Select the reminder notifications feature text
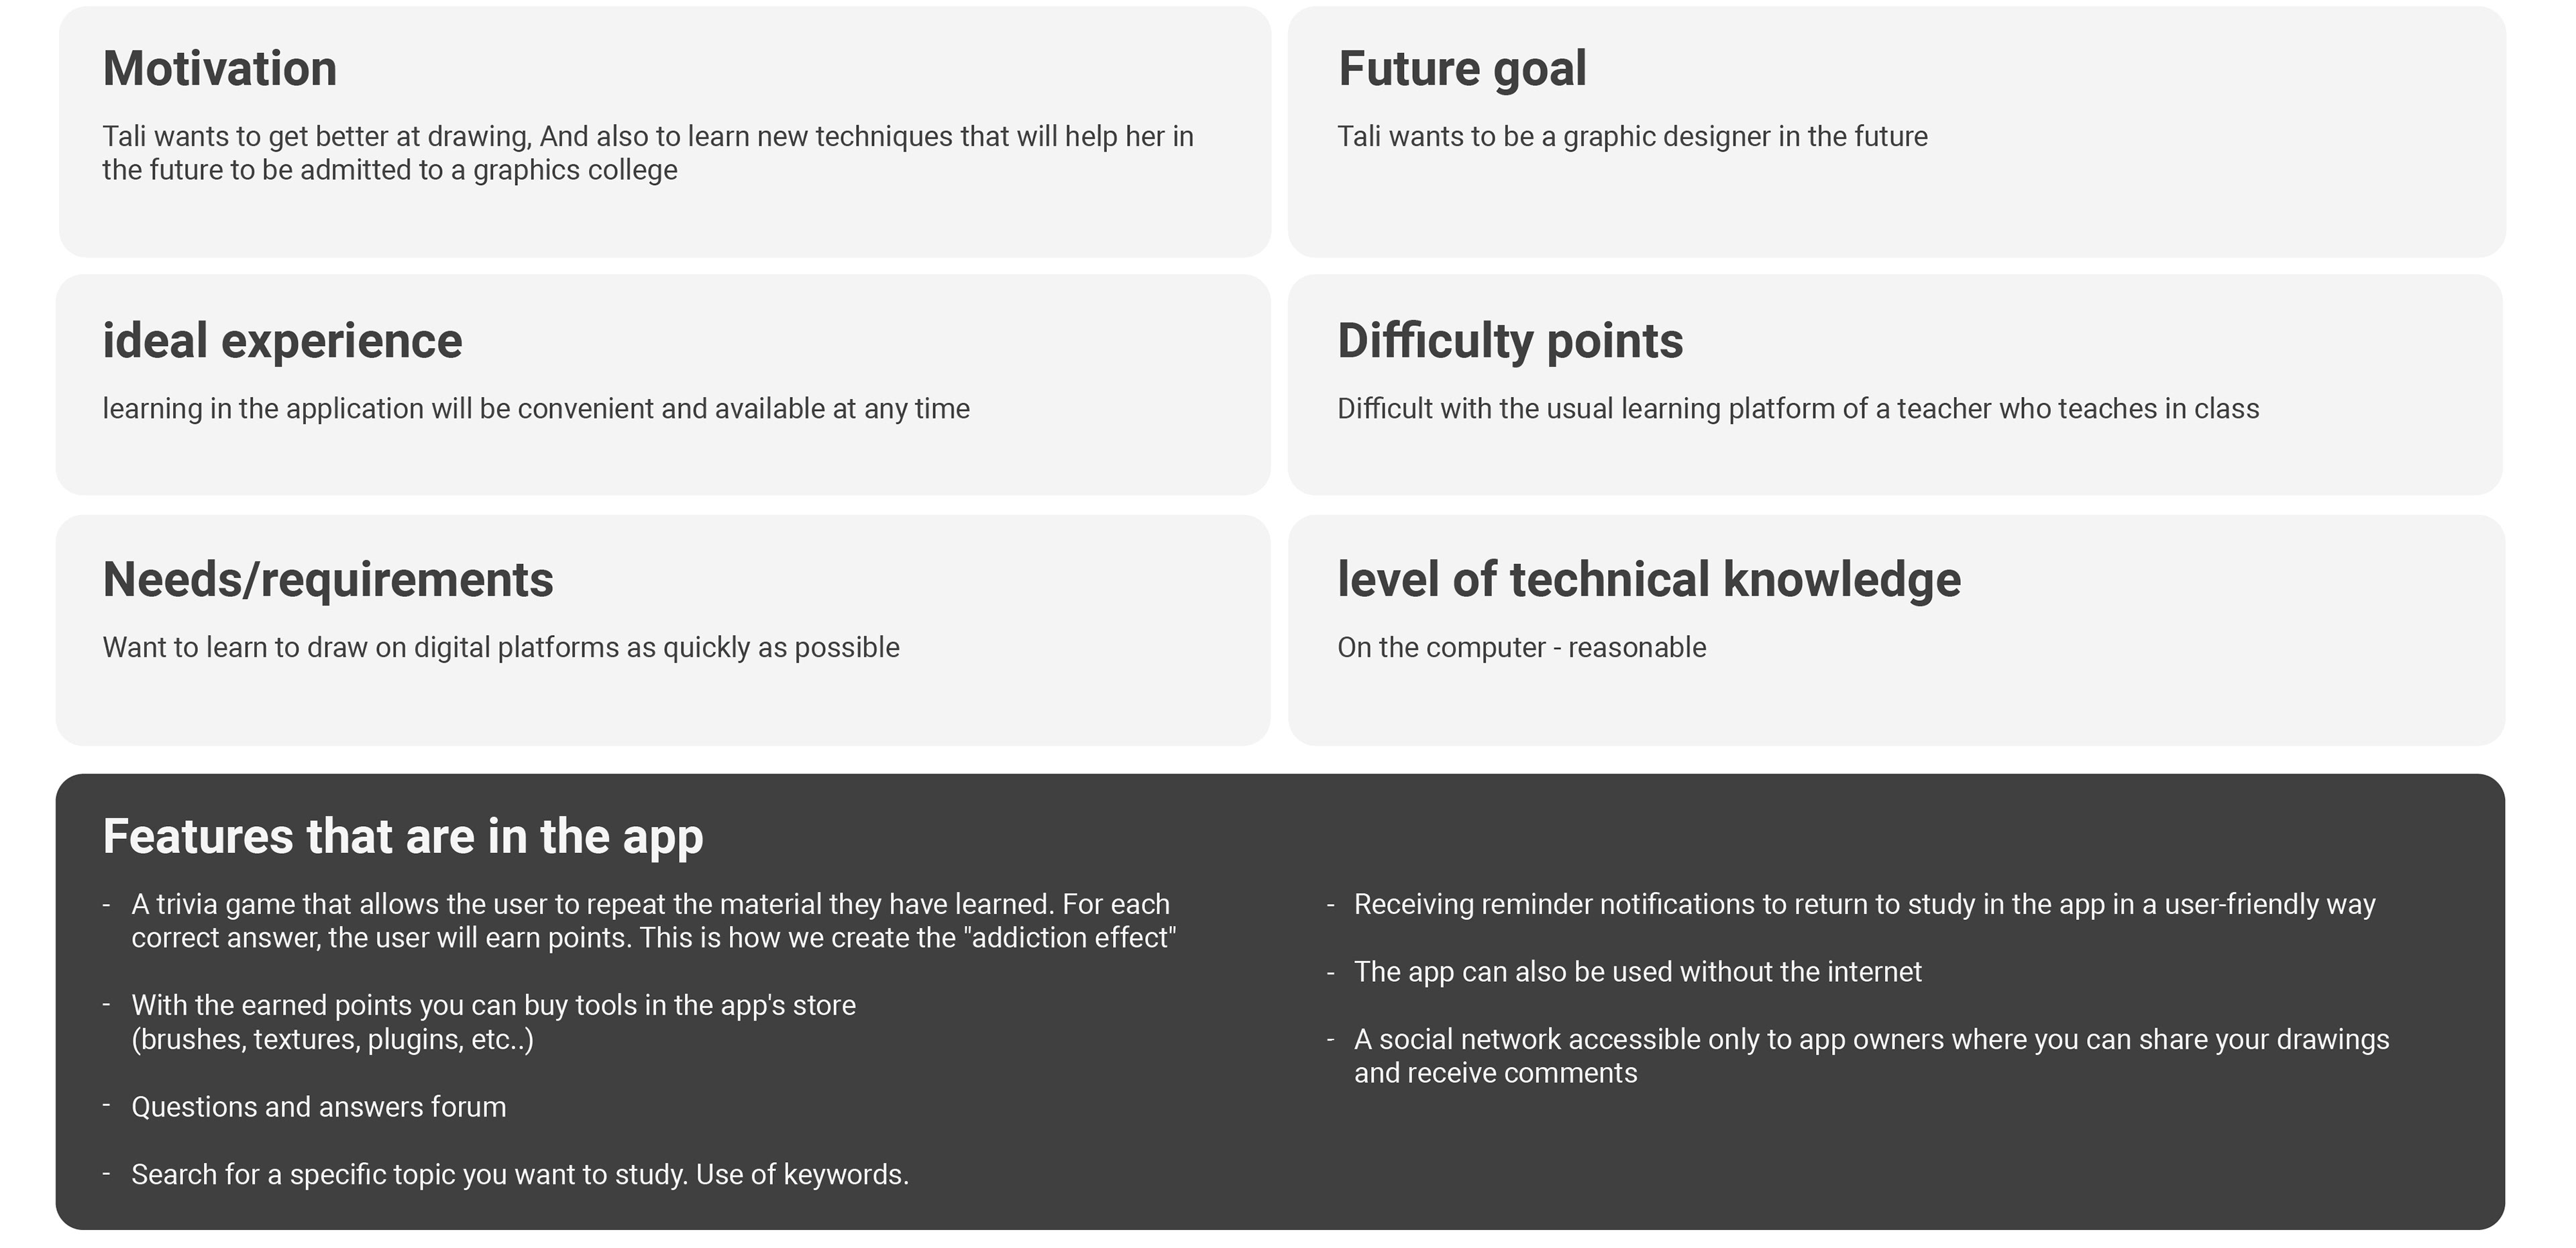The image size is (2576, 1248). (x=1864, y=904)
